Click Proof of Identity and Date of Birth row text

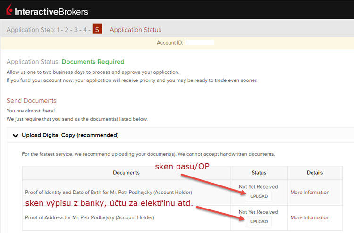pyautogui.click(x=109, y=193)
